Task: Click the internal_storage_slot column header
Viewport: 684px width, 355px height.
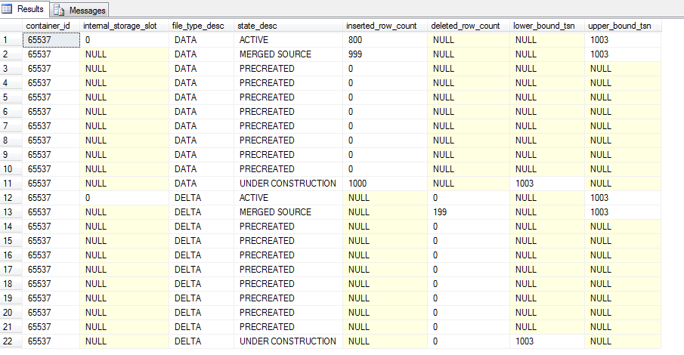Action: click(x=125, y=26)
